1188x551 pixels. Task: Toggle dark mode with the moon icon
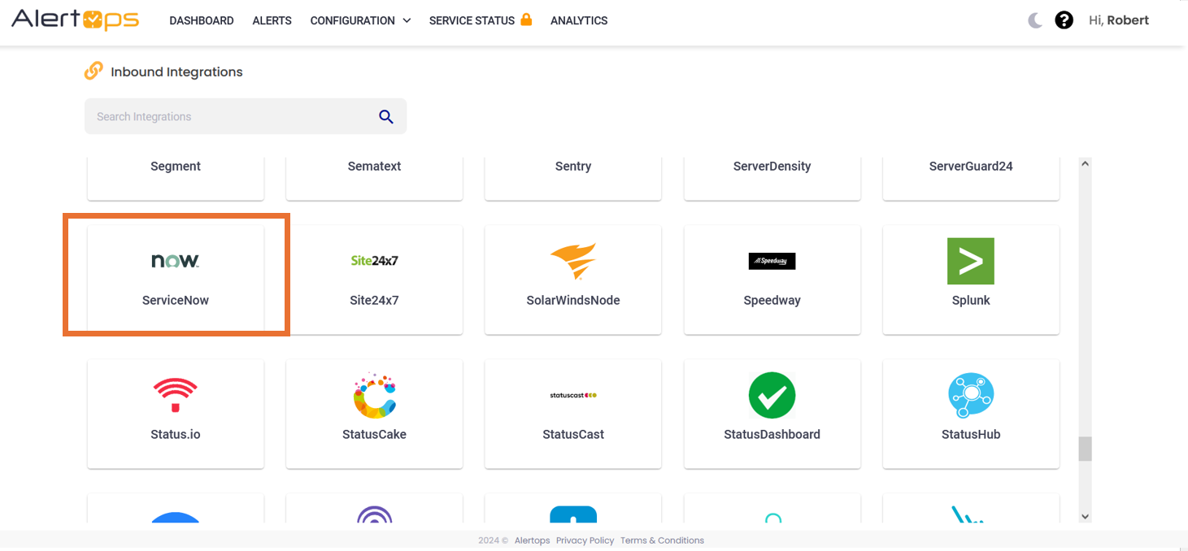[x=1034, y=20]
